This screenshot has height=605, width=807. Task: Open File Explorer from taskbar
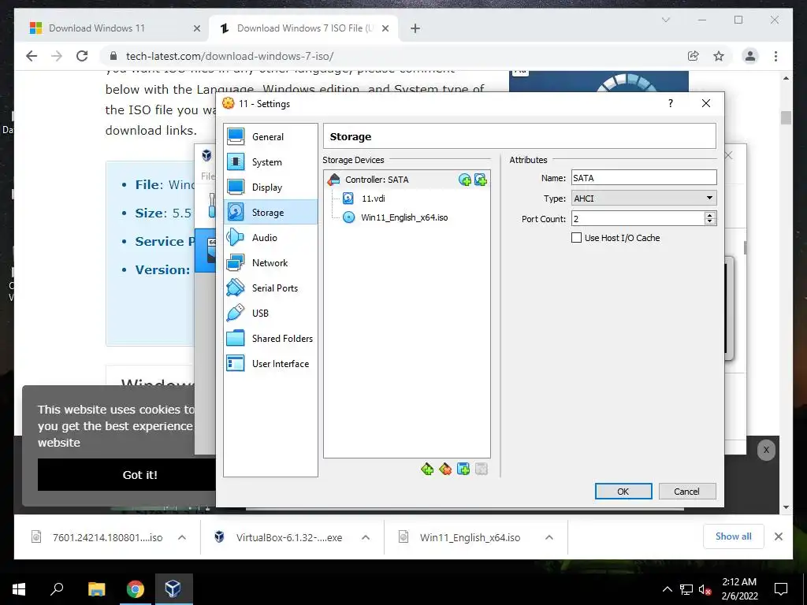coord(96,589)
